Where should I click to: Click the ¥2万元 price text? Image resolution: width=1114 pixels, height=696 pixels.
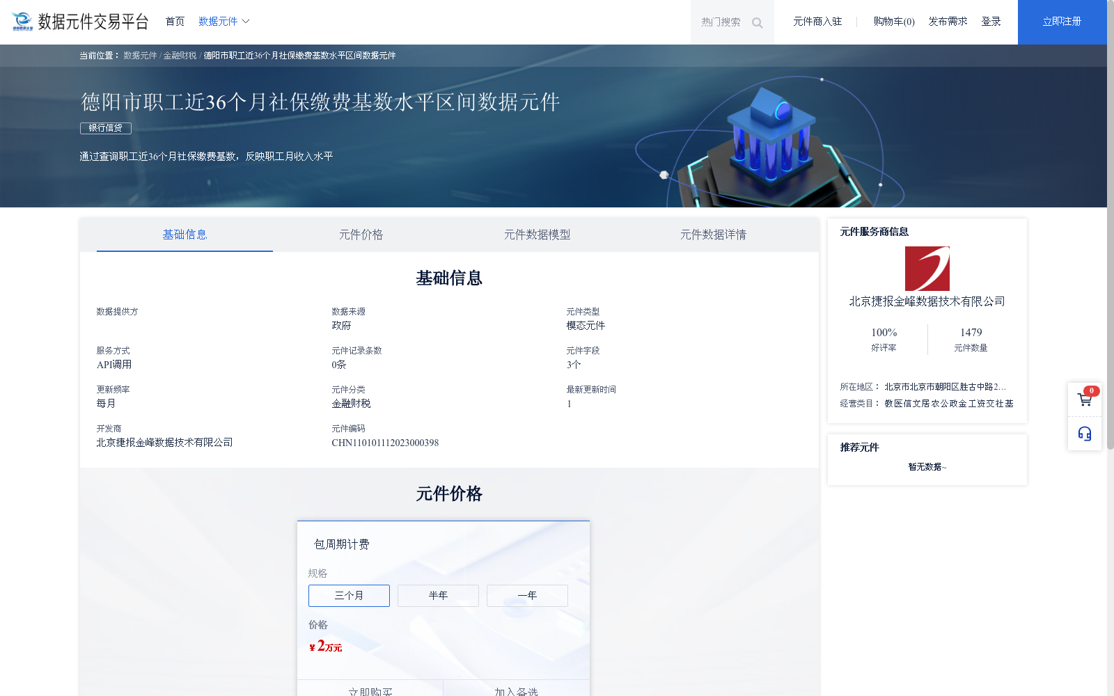coord(325,646)
